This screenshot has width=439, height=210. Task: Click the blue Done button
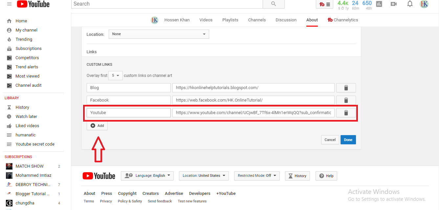point(348,140)
